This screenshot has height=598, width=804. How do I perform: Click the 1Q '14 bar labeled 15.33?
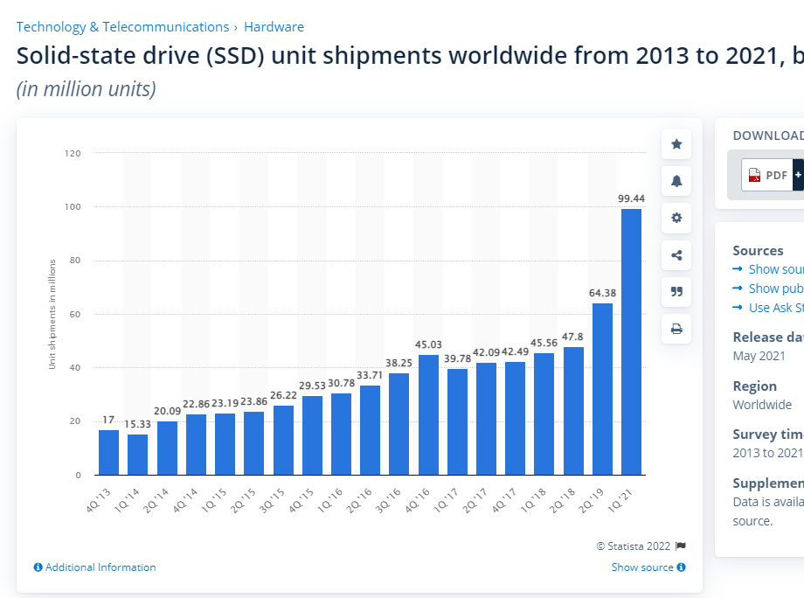(137, 455)
